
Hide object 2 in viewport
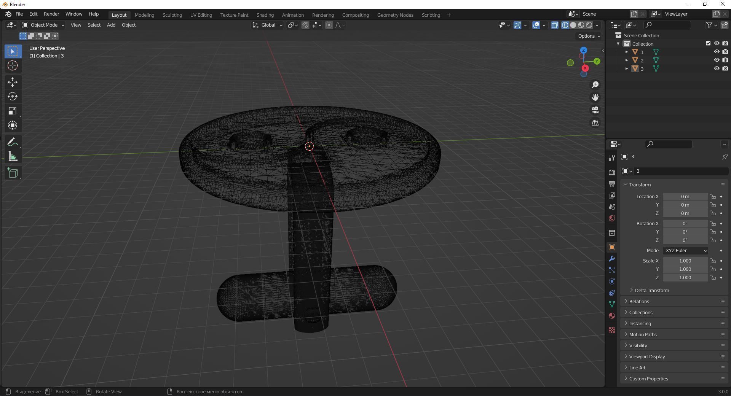717,60
